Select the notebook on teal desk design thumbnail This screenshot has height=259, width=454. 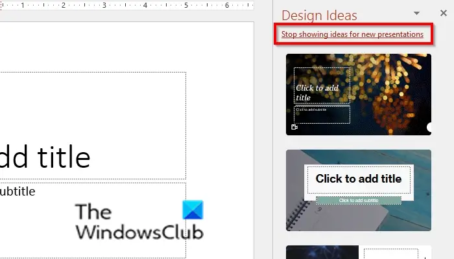click(359, 190)
